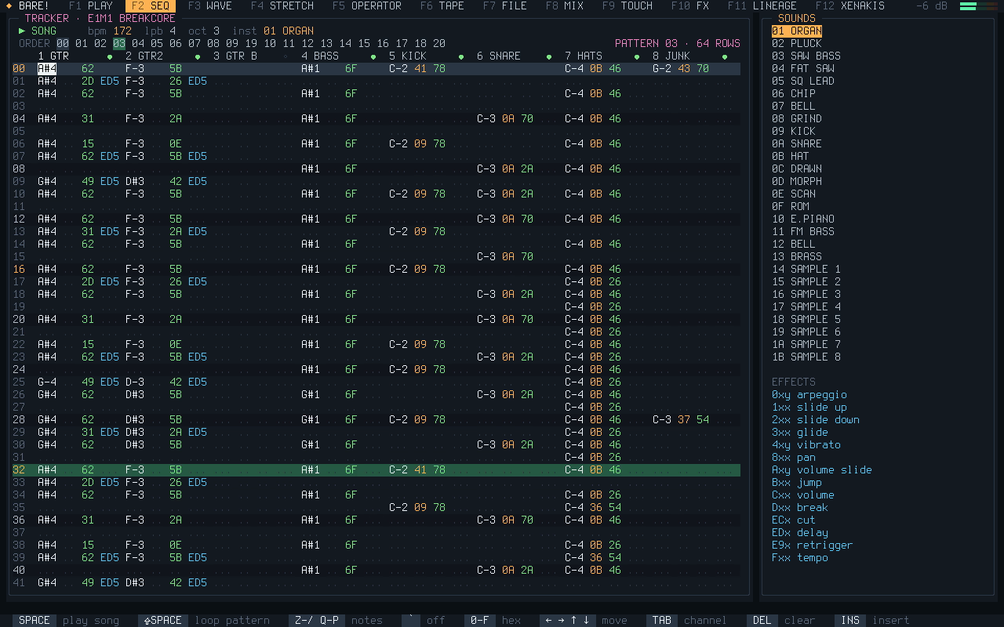Unmute the 3 GTR B channel dot
This screenshot has width=1004, height=627.
coord(286,56)
